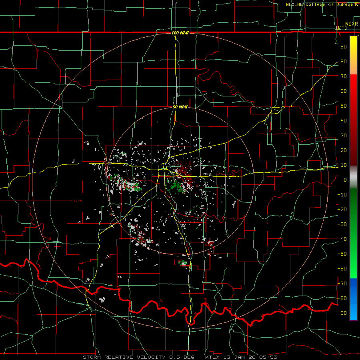The image size is (360, 360).
Task: Click the NEXR label near the top right
Action: (x=352, y=24)
